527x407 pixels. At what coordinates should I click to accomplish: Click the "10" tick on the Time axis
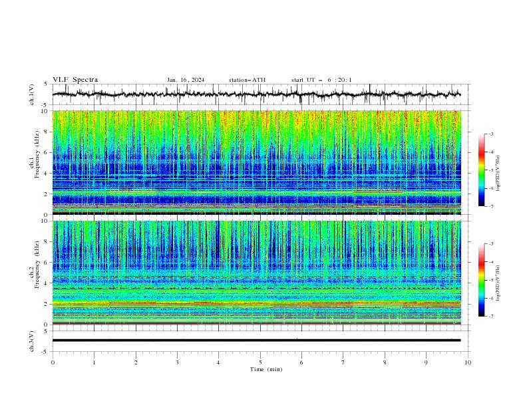468,362
